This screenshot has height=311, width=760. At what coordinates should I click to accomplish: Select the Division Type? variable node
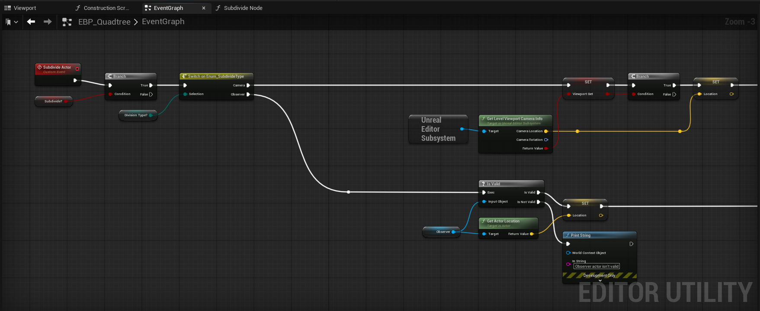coord(138,115)
